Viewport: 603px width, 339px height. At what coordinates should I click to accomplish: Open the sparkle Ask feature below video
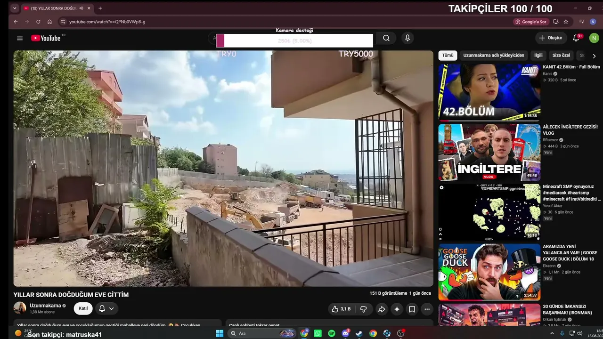pos(397,309)
